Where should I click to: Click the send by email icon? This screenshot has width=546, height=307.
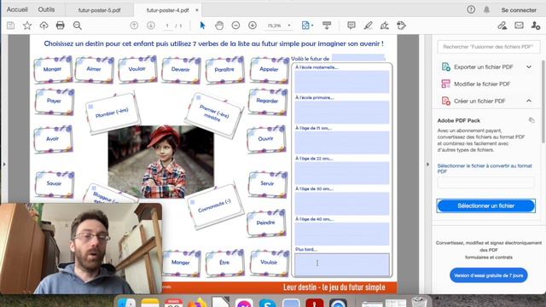click(x=519, y=25)
